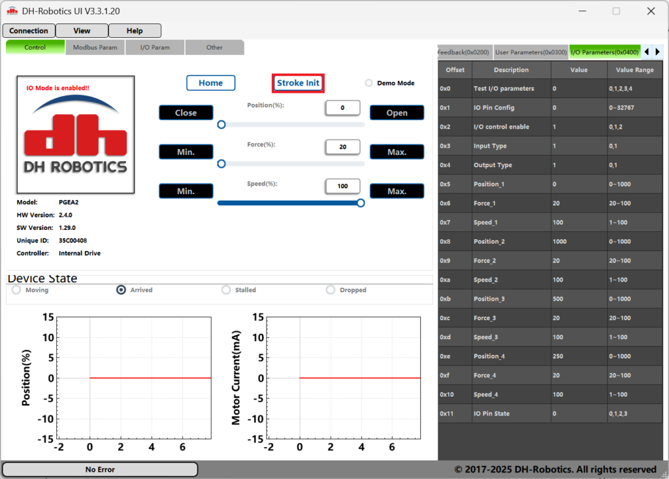This screenshot has width=669, height=479.
Task: Select the Arrived state radio button
Action: [121, 290]
